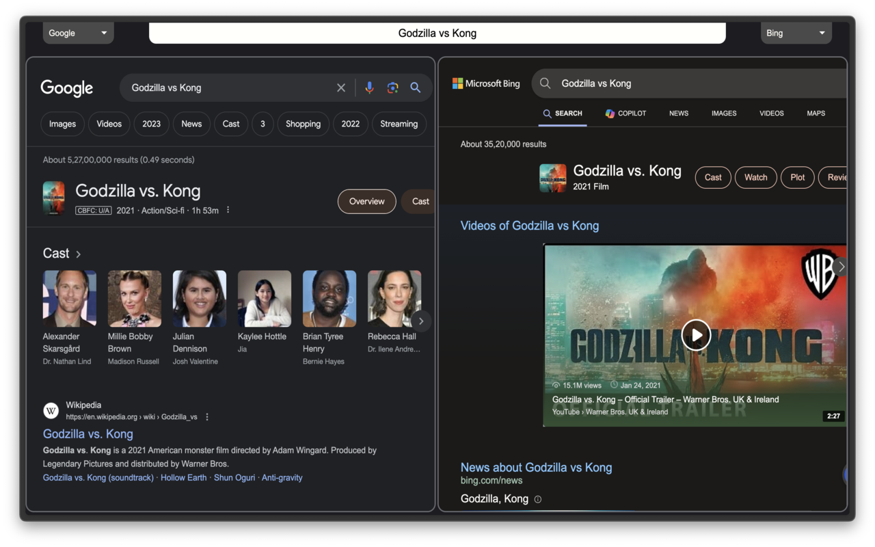Open more options beside movie runtime
Screen dimensions: 875x547
(x=228, y=210)
